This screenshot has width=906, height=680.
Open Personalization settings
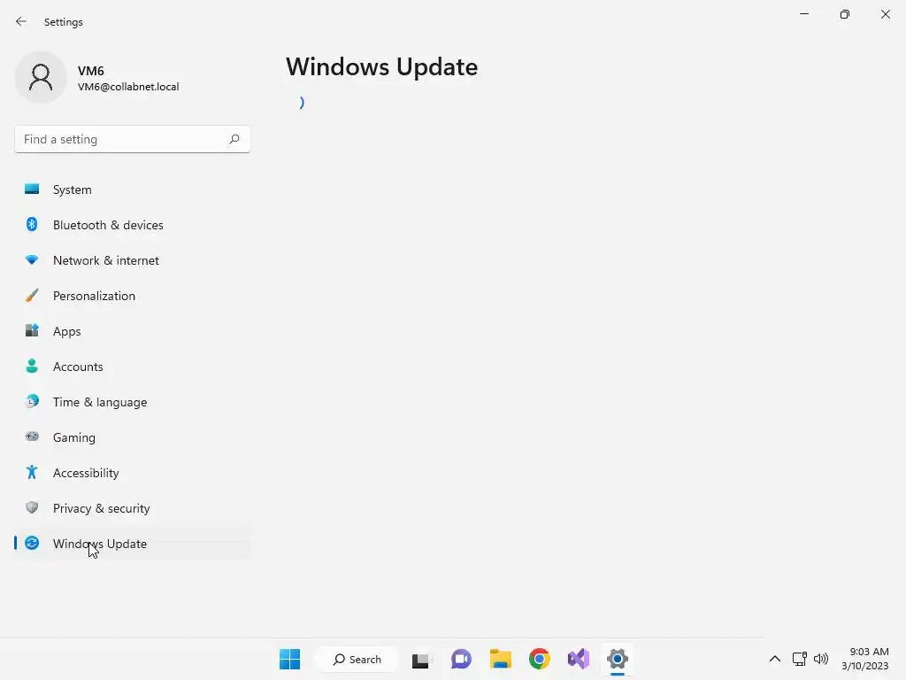pos(133,296)
